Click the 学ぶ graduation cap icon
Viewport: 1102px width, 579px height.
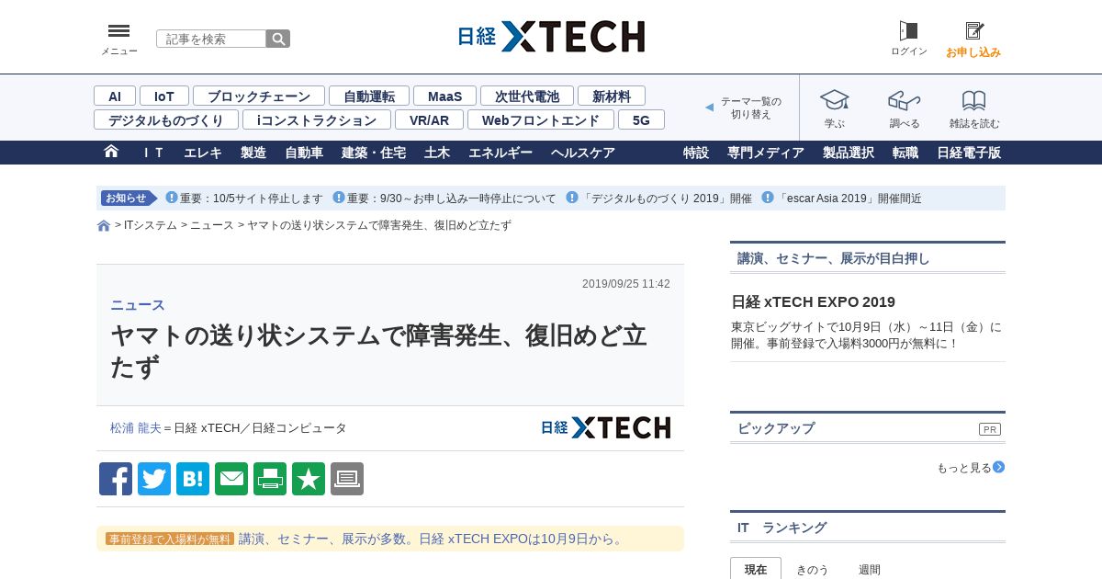tap(834, 100)
